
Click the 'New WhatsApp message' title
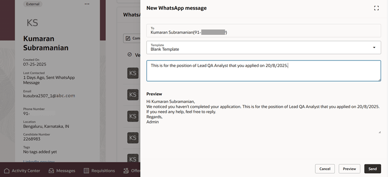coord(177,8)
